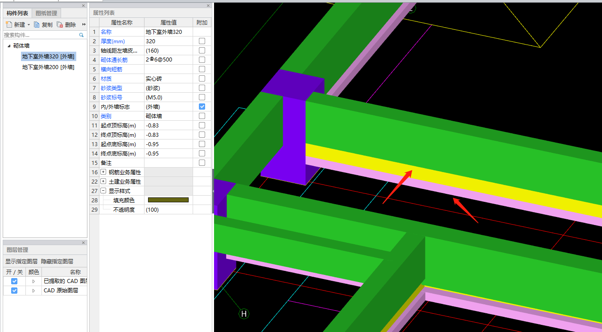Switch to the 图纸管理 tab

[x=46, y=13]
